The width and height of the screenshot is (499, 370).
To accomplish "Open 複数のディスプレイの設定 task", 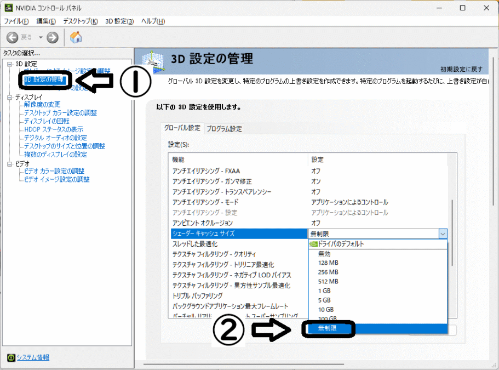I will (55, 155).
